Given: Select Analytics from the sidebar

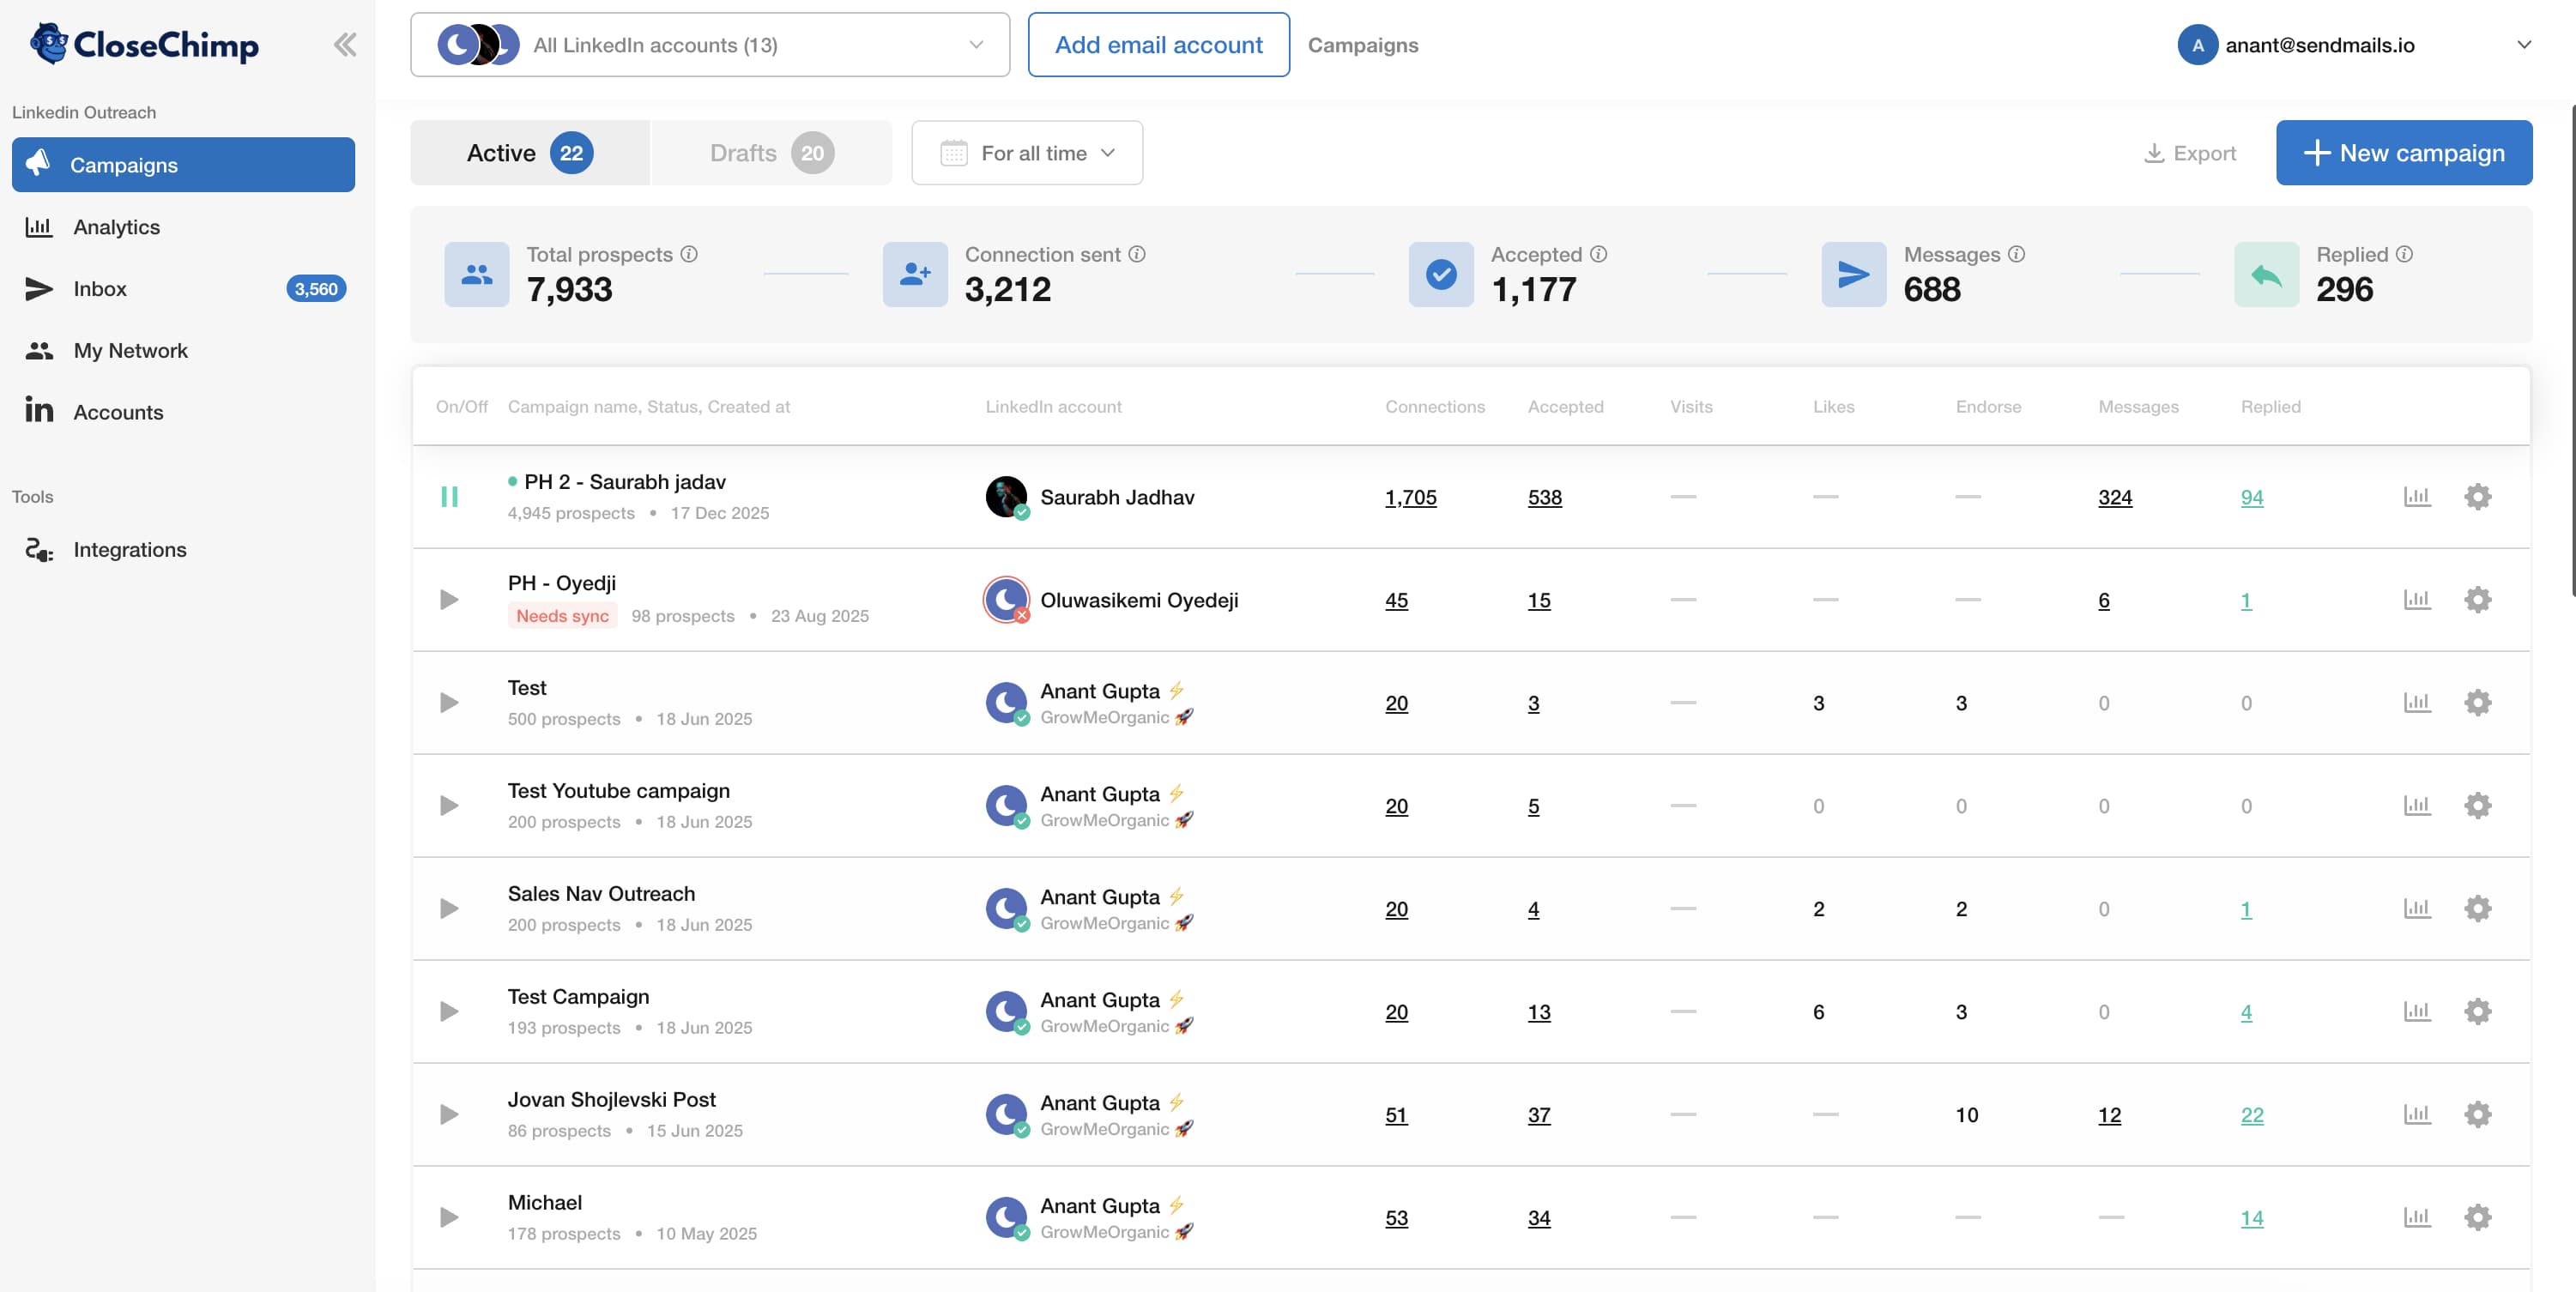Looking at the screenshot, I should pos(116,226).
